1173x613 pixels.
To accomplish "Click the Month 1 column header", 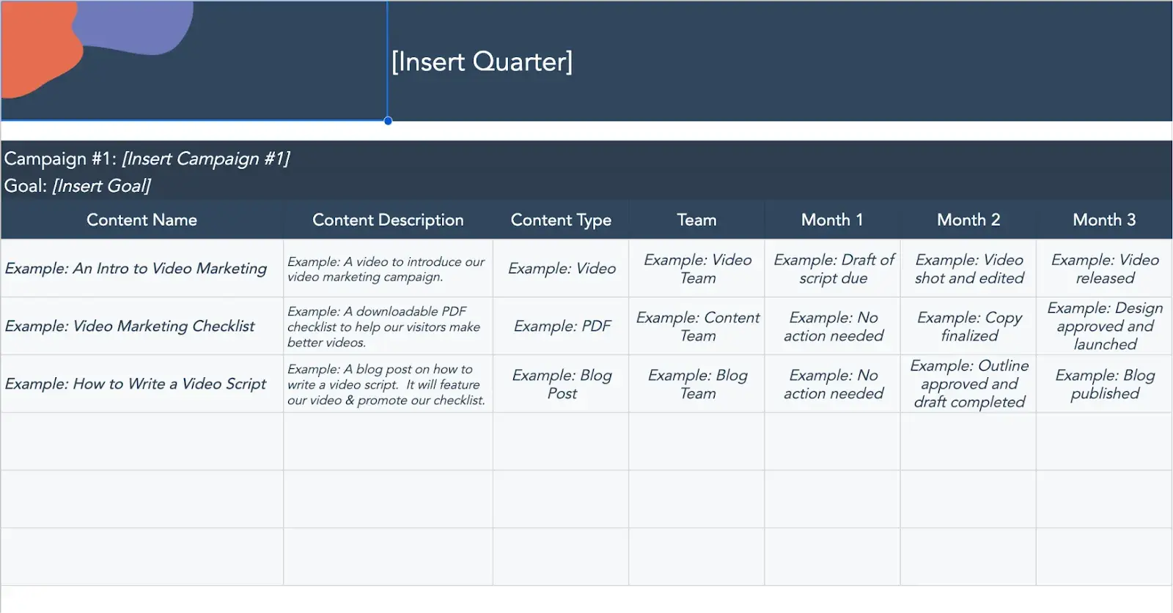I will pos(832,220).
